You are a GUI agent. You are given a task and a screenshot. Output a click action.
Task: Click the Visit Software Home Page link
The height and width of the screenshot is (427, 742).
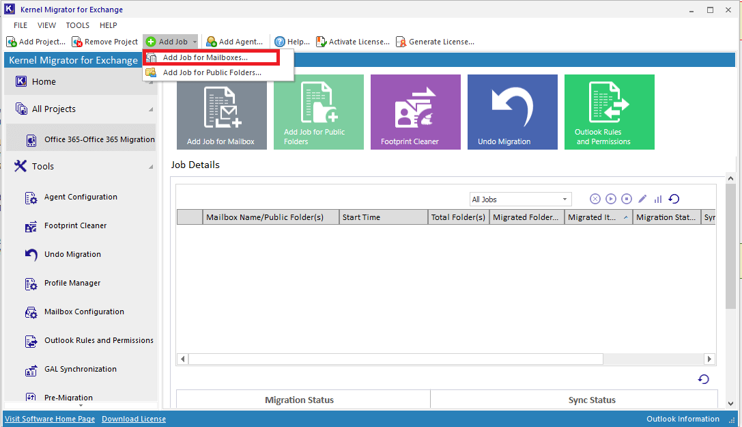click(x=50, y=419)
